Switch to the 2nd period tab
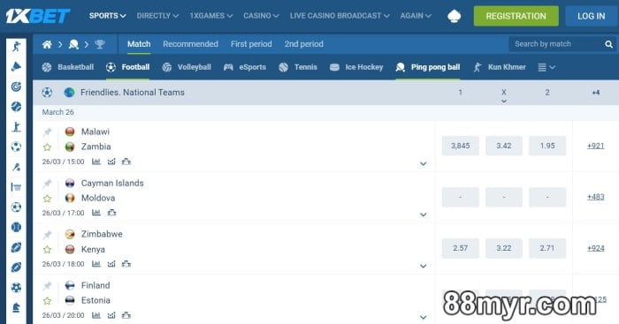 304,44
